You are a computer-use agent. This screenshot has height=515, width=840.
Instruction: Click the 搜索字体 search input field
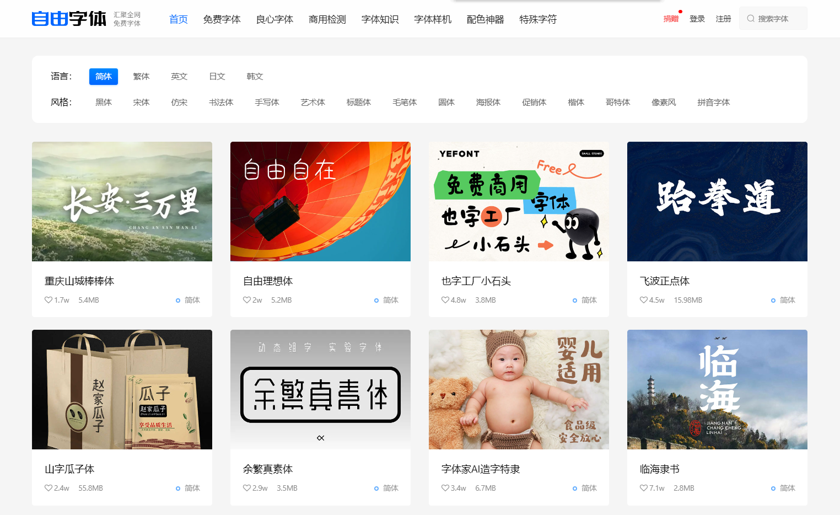(x=776, y=18)
